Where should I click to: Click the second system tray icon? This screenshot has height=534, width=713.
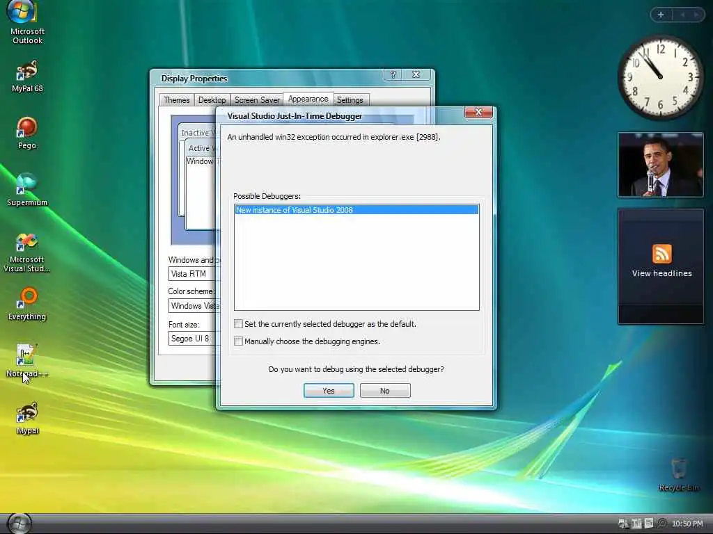(636, 524)
